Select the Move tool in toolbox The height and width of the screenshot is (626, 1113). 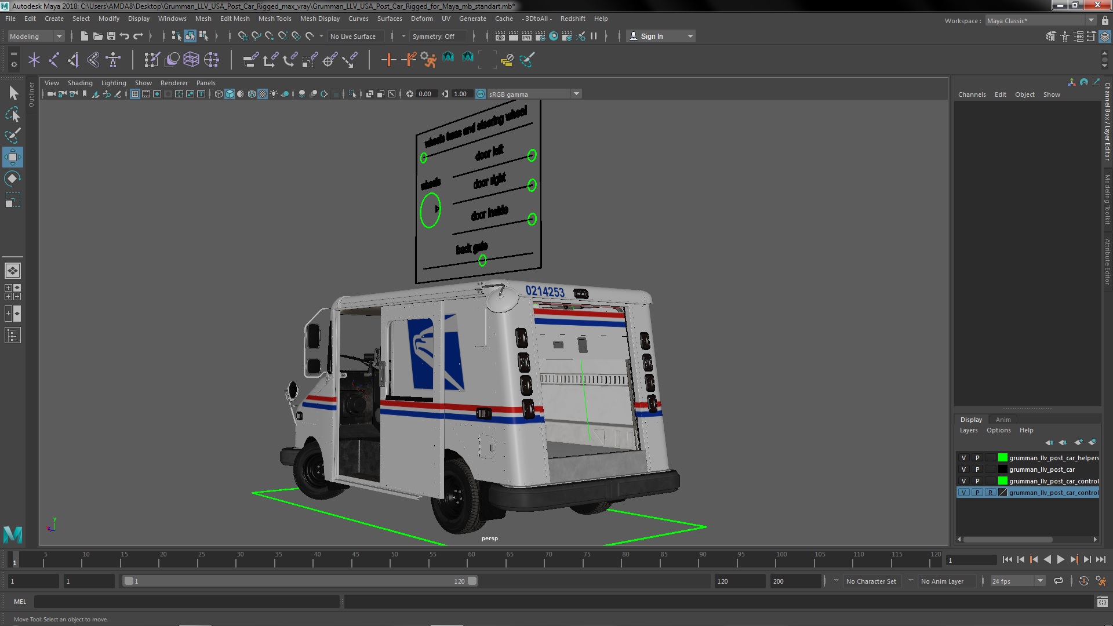click(13, 157)
